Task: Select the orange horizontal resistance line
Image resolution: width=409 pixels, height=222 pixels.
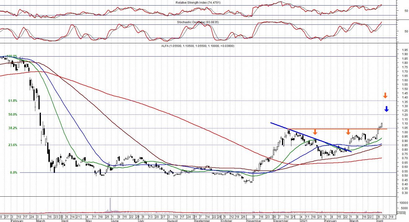Action: [x=335, y=129]
